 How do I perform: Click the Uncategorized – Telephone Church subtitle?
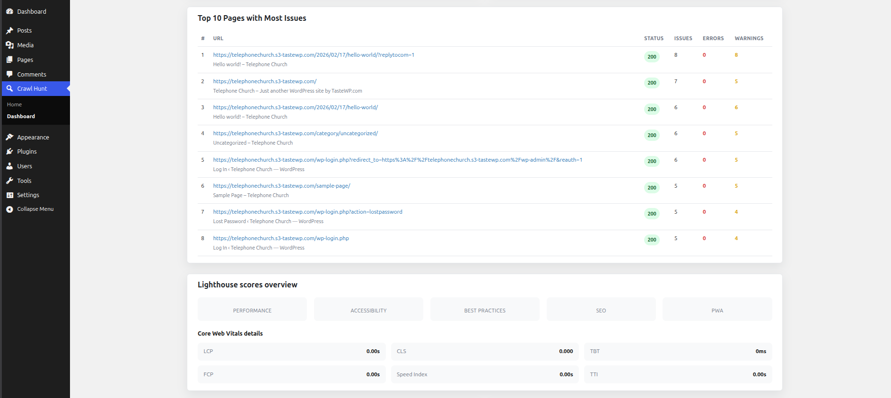253,143
